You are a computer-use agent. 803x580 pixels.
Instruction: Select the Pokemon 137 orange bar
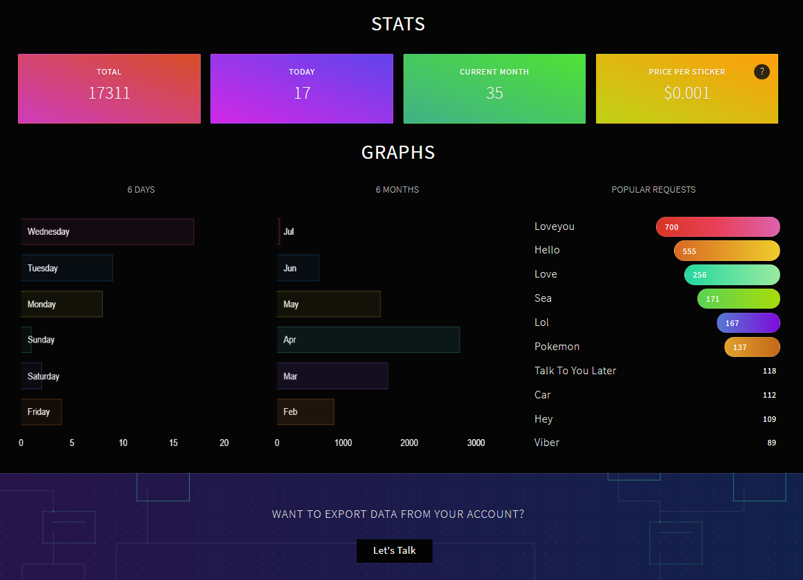[752, 347]
